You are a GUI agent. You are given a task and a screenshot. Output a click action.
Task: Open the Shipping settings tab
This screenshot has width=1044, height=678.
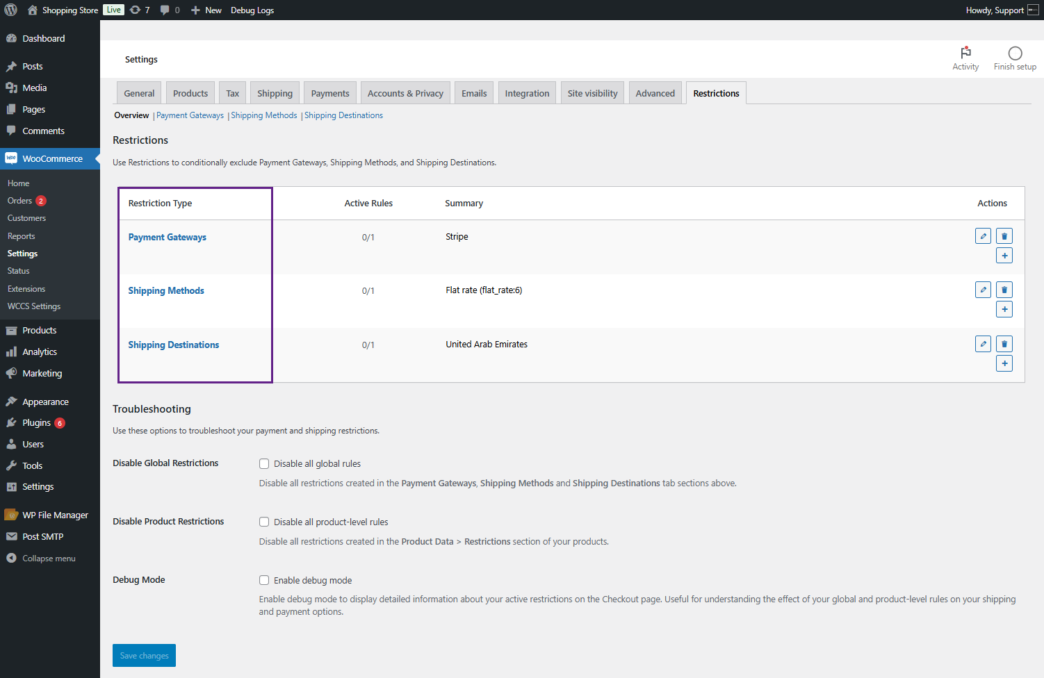click(x=275, y=93)
